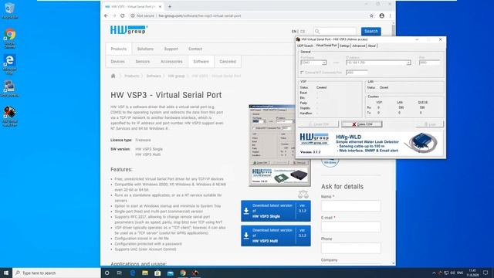The width and height of the screenshot is (494, 278).
Task: Open the notification center icon
Action: pyautogui.click(x=486, y=273)
